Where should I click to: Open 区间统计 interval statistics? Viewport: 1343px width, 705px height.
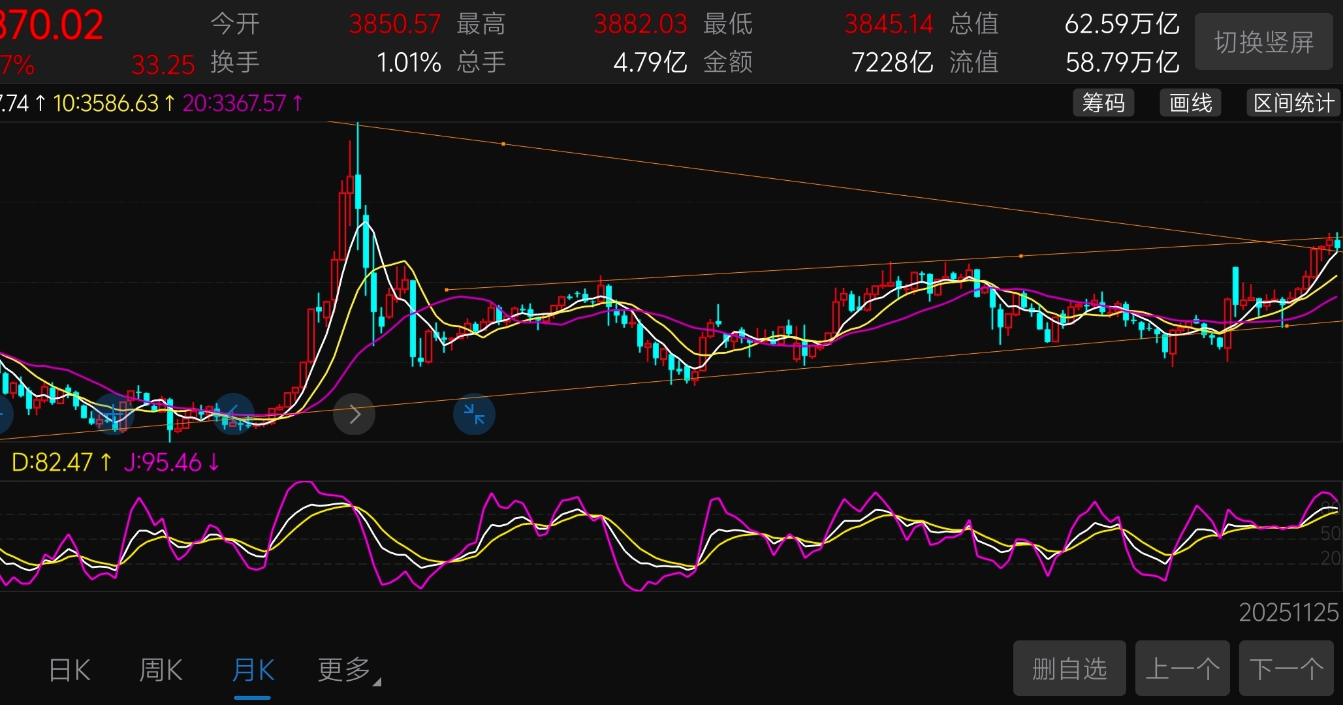[x=1293, y=102]
